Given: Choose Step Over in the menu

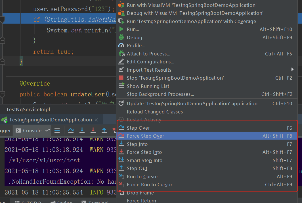Looking at the screenshot, I should 207,128.
